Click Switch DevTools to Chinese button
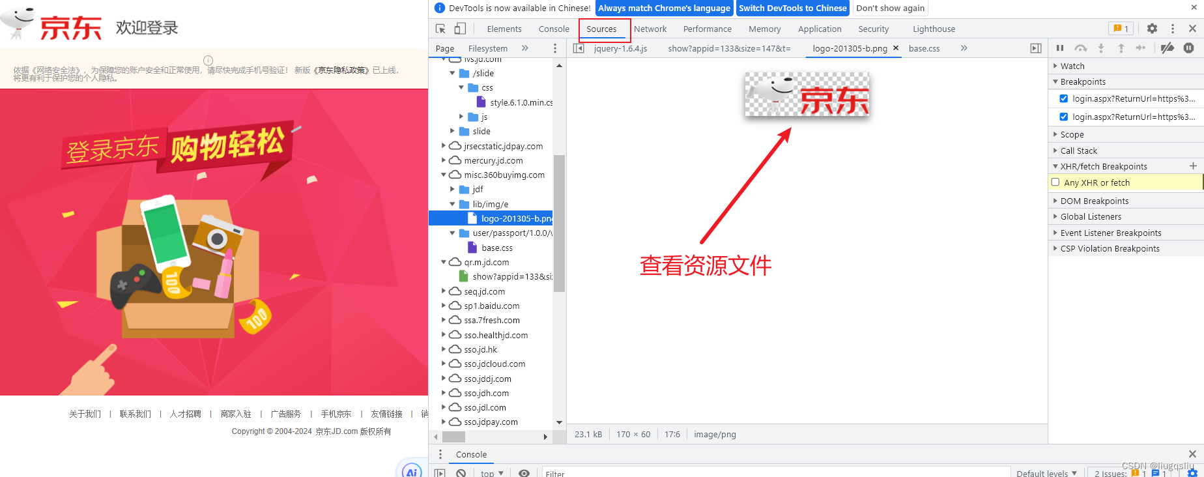The width and height of the screenshot is (1204, 477). click(793, 8)
